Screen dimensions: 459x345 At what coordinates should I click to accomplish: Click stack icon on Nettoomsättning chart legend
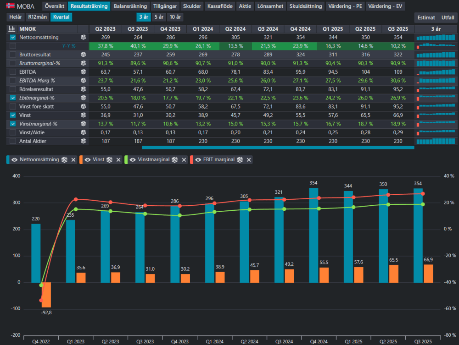pos(64,159)
